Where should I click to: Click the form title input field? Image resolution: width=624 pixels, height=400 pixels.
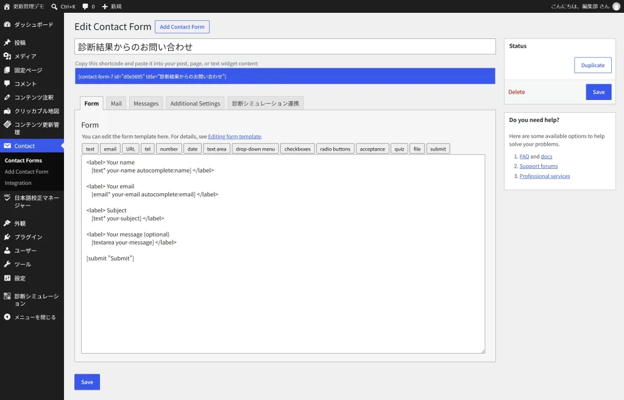[285, 46]
